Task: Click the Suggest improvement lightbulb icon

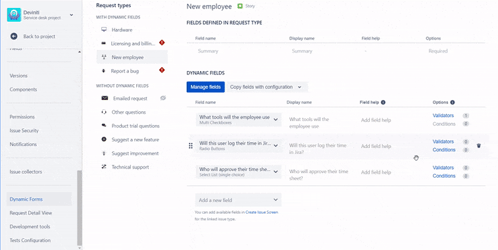Action: point(103,153)
